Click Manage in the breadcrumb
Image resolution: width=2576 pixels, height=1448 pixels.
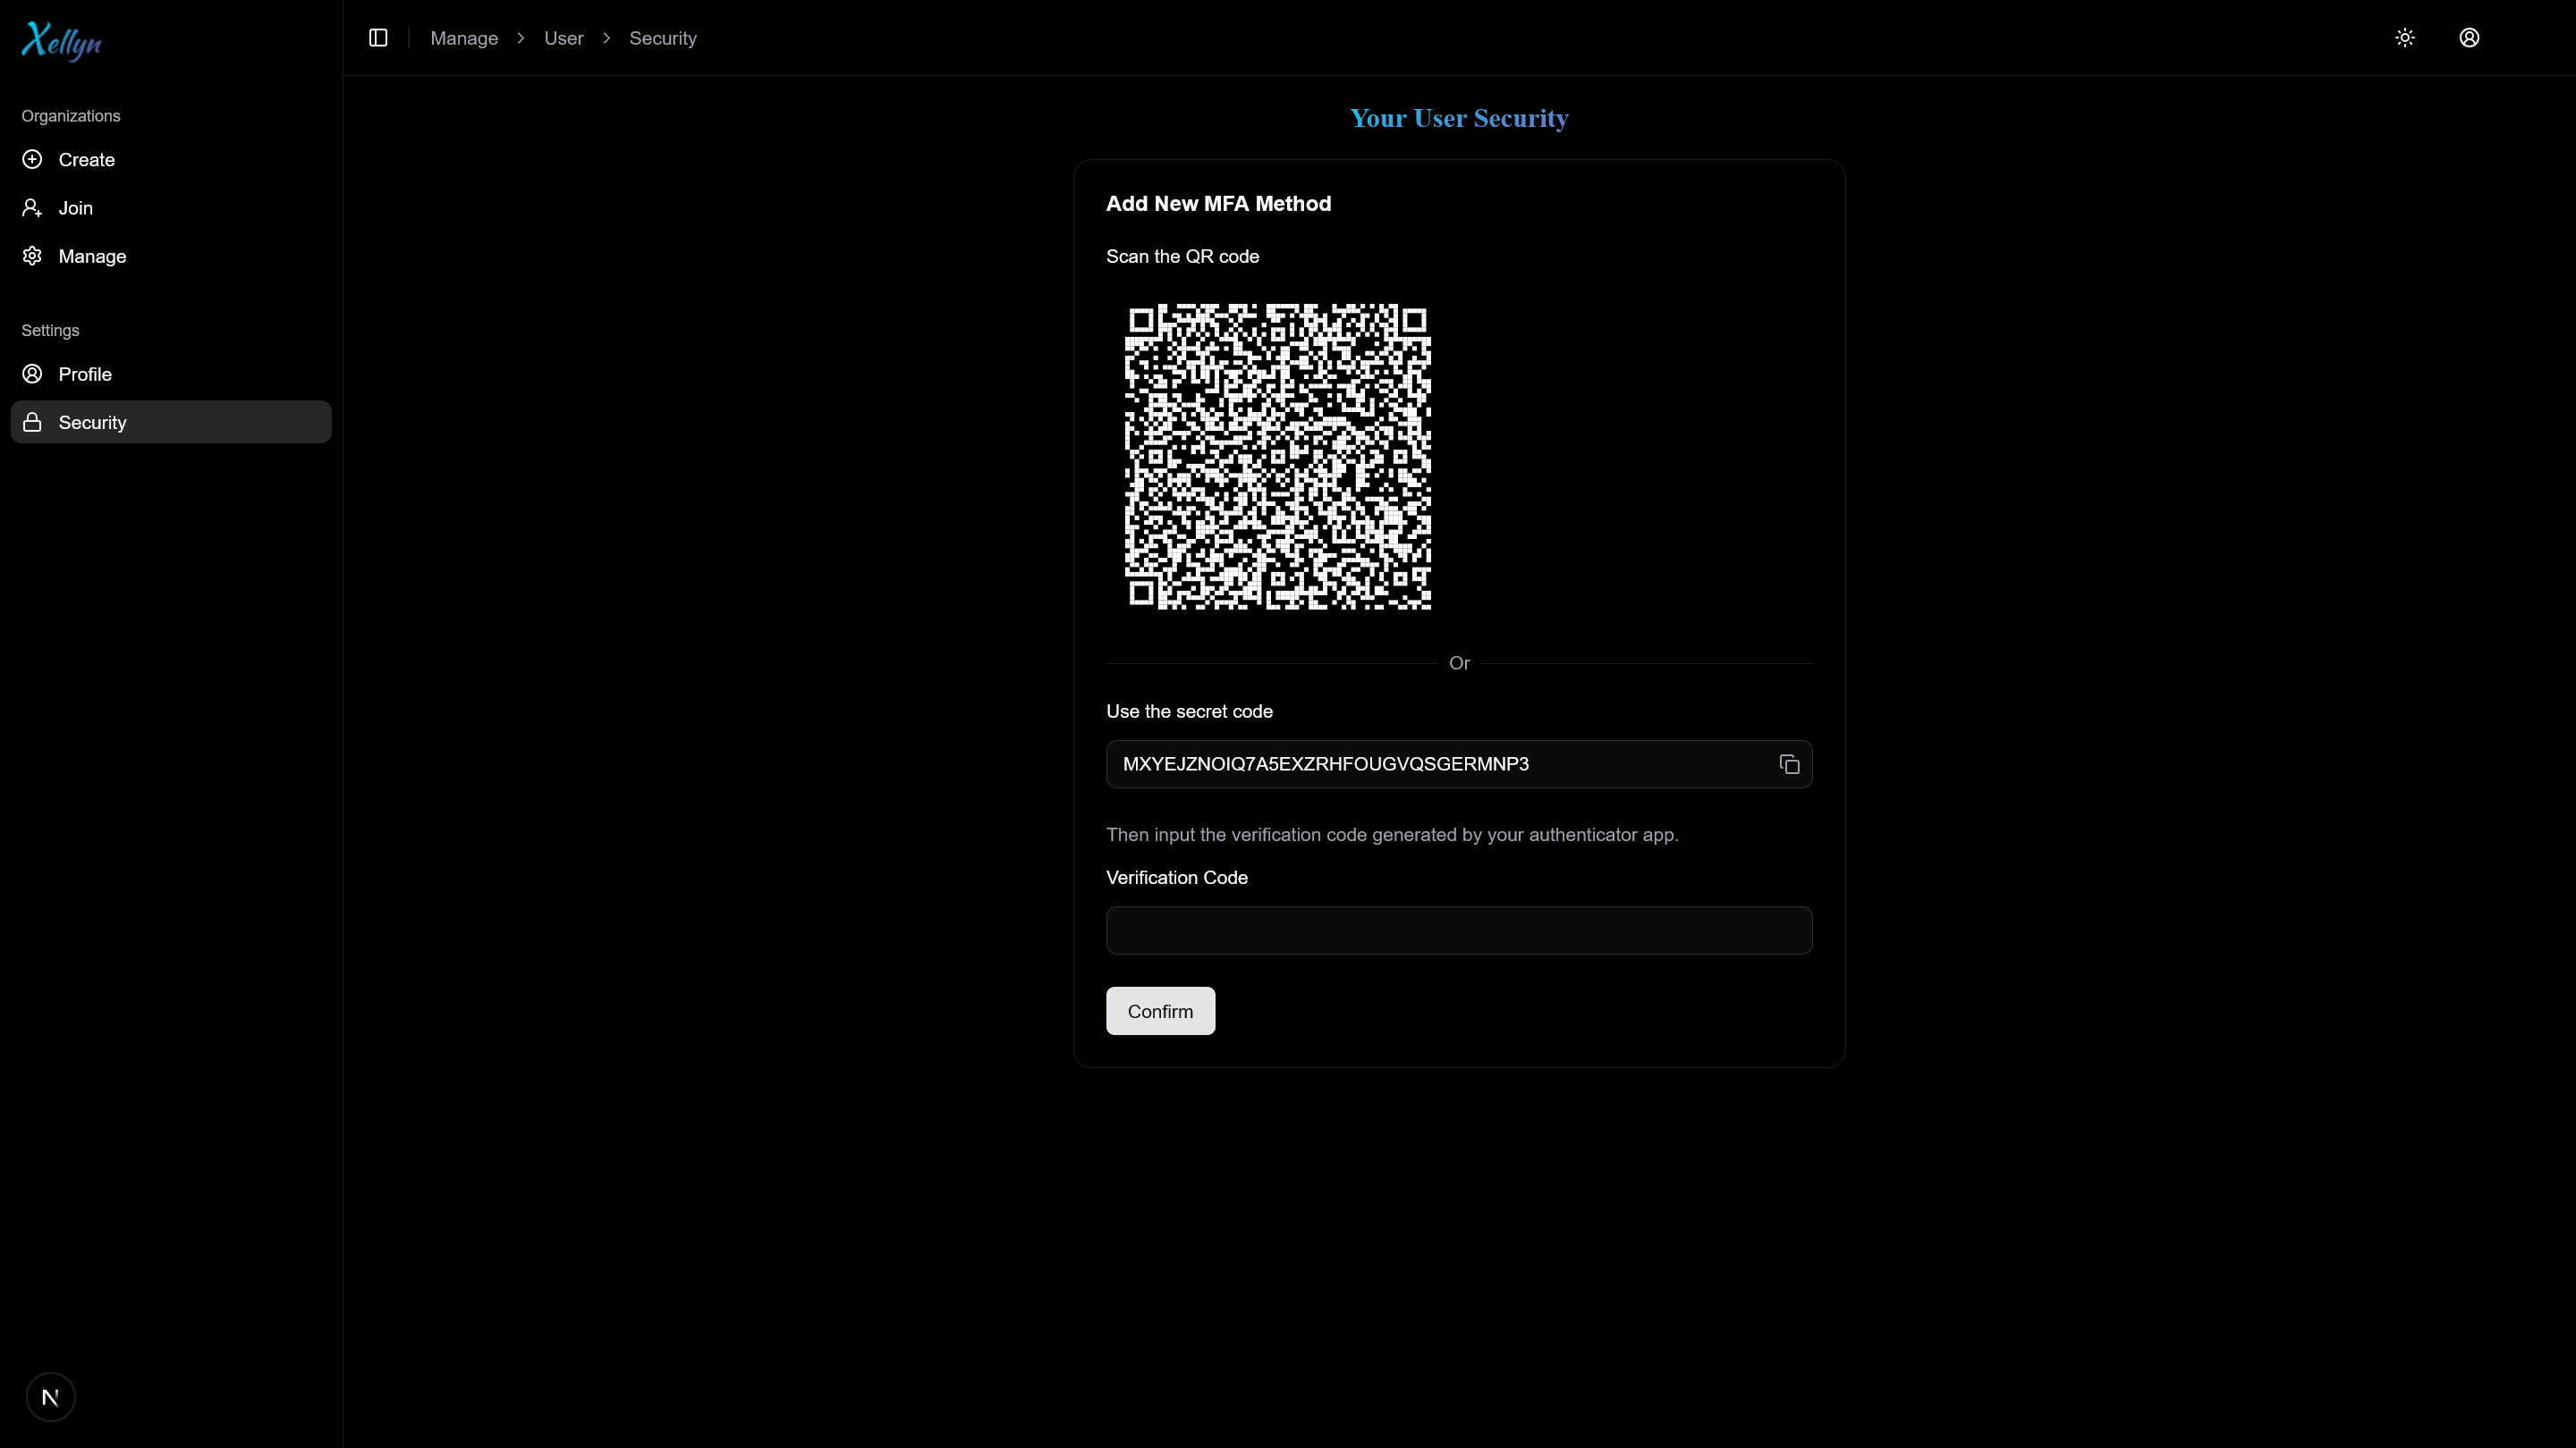click(464, 38)
